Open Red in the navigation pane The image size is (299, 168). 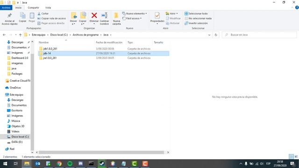click(x=12, y=149)
